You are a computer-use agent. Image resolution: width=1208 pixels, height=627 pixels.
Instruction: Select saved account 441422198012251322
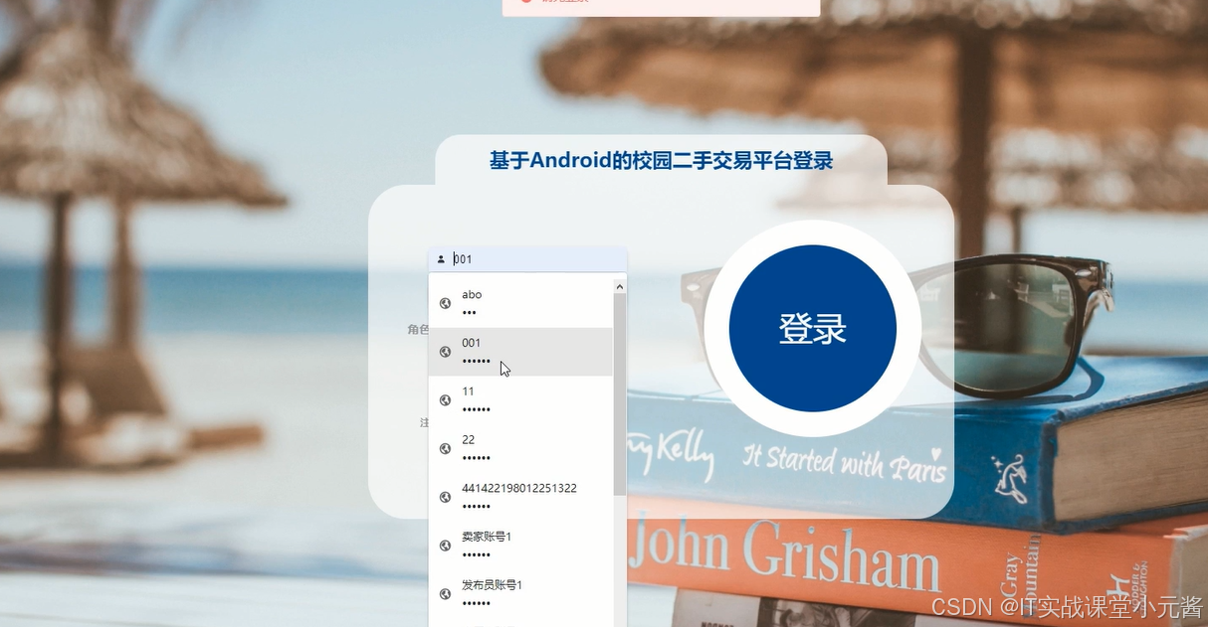tap(520, 497)
